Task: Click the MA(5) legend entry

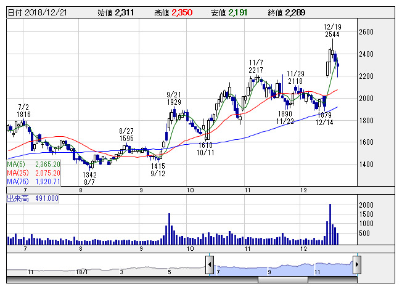Action: (x=33, y=165)
